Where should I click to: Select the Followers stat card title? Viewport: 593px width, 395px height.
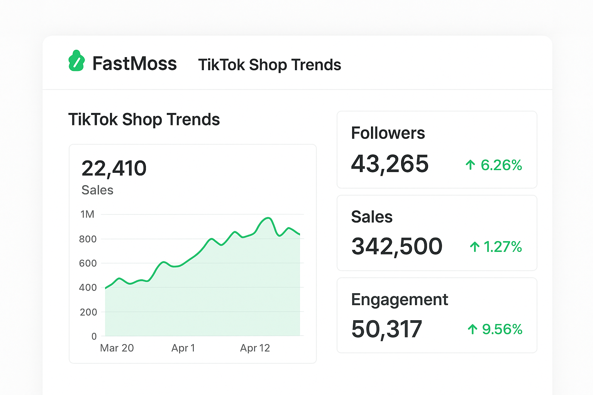coord(388,133)
